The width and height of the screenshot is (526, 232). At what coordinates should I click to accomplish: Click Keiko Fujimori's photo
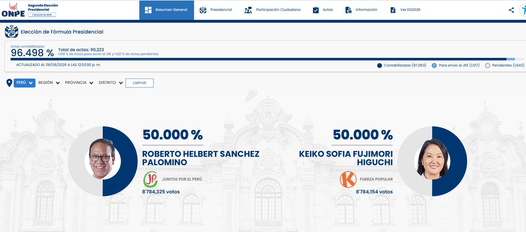432,159
